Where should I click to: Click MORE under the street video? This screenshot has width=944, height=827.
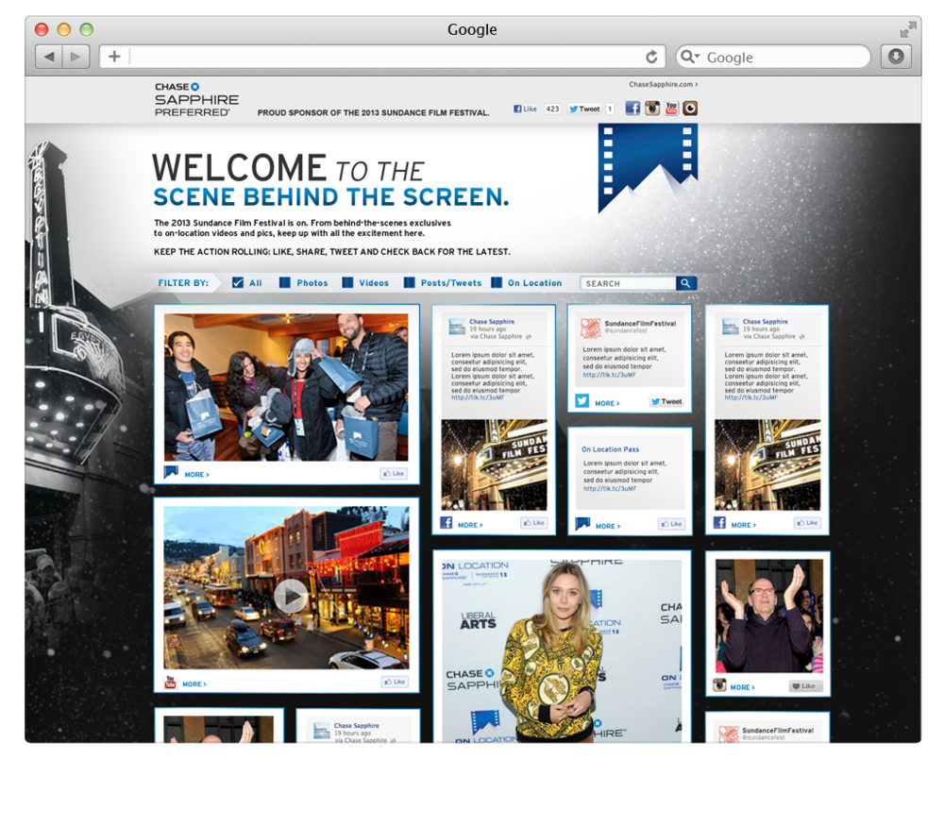click(194, 684)
